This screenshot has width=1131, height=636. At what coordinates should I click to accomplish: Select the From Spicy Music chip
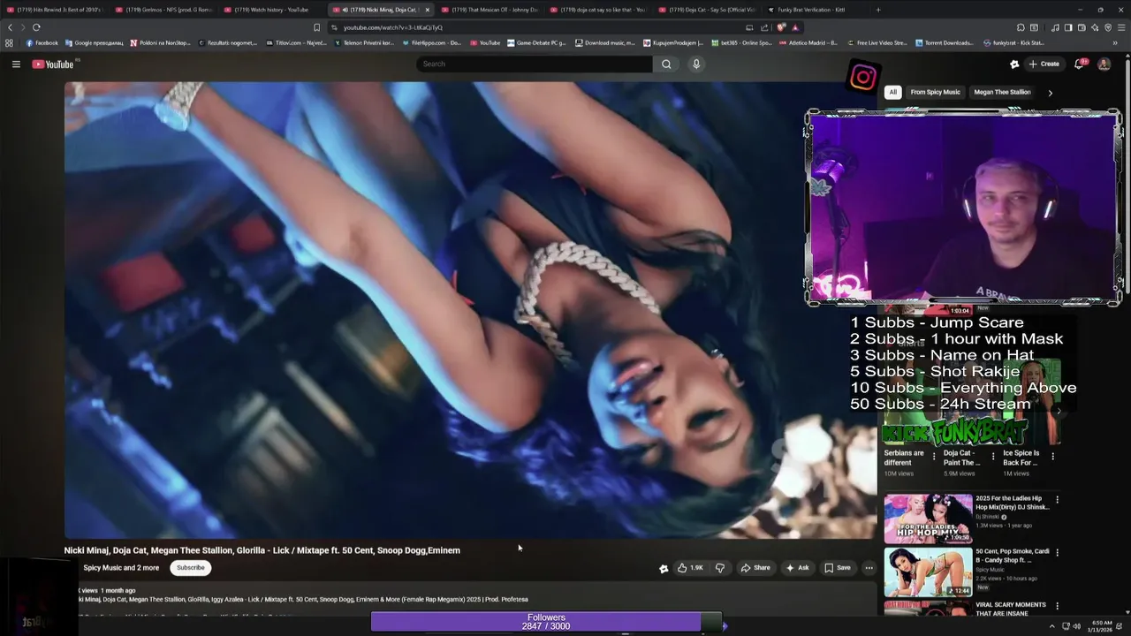point(935,92)
